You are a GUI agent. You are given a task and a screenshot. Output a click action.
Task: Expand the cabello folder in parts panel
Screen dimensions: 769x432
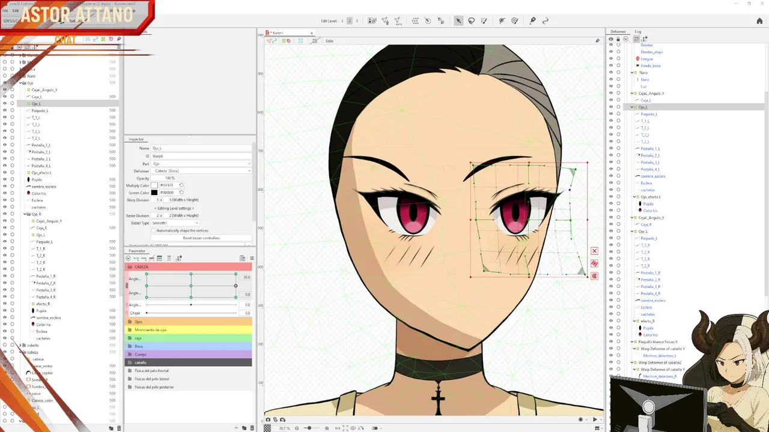21,346
